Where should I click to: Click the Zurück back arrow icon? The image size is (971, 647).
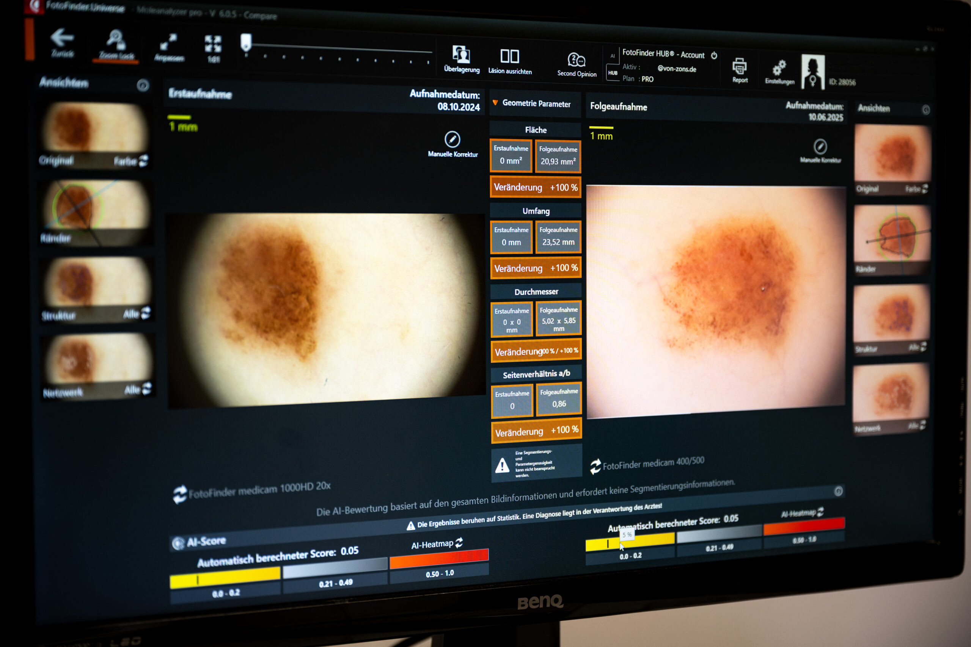(x=62, y=38)
